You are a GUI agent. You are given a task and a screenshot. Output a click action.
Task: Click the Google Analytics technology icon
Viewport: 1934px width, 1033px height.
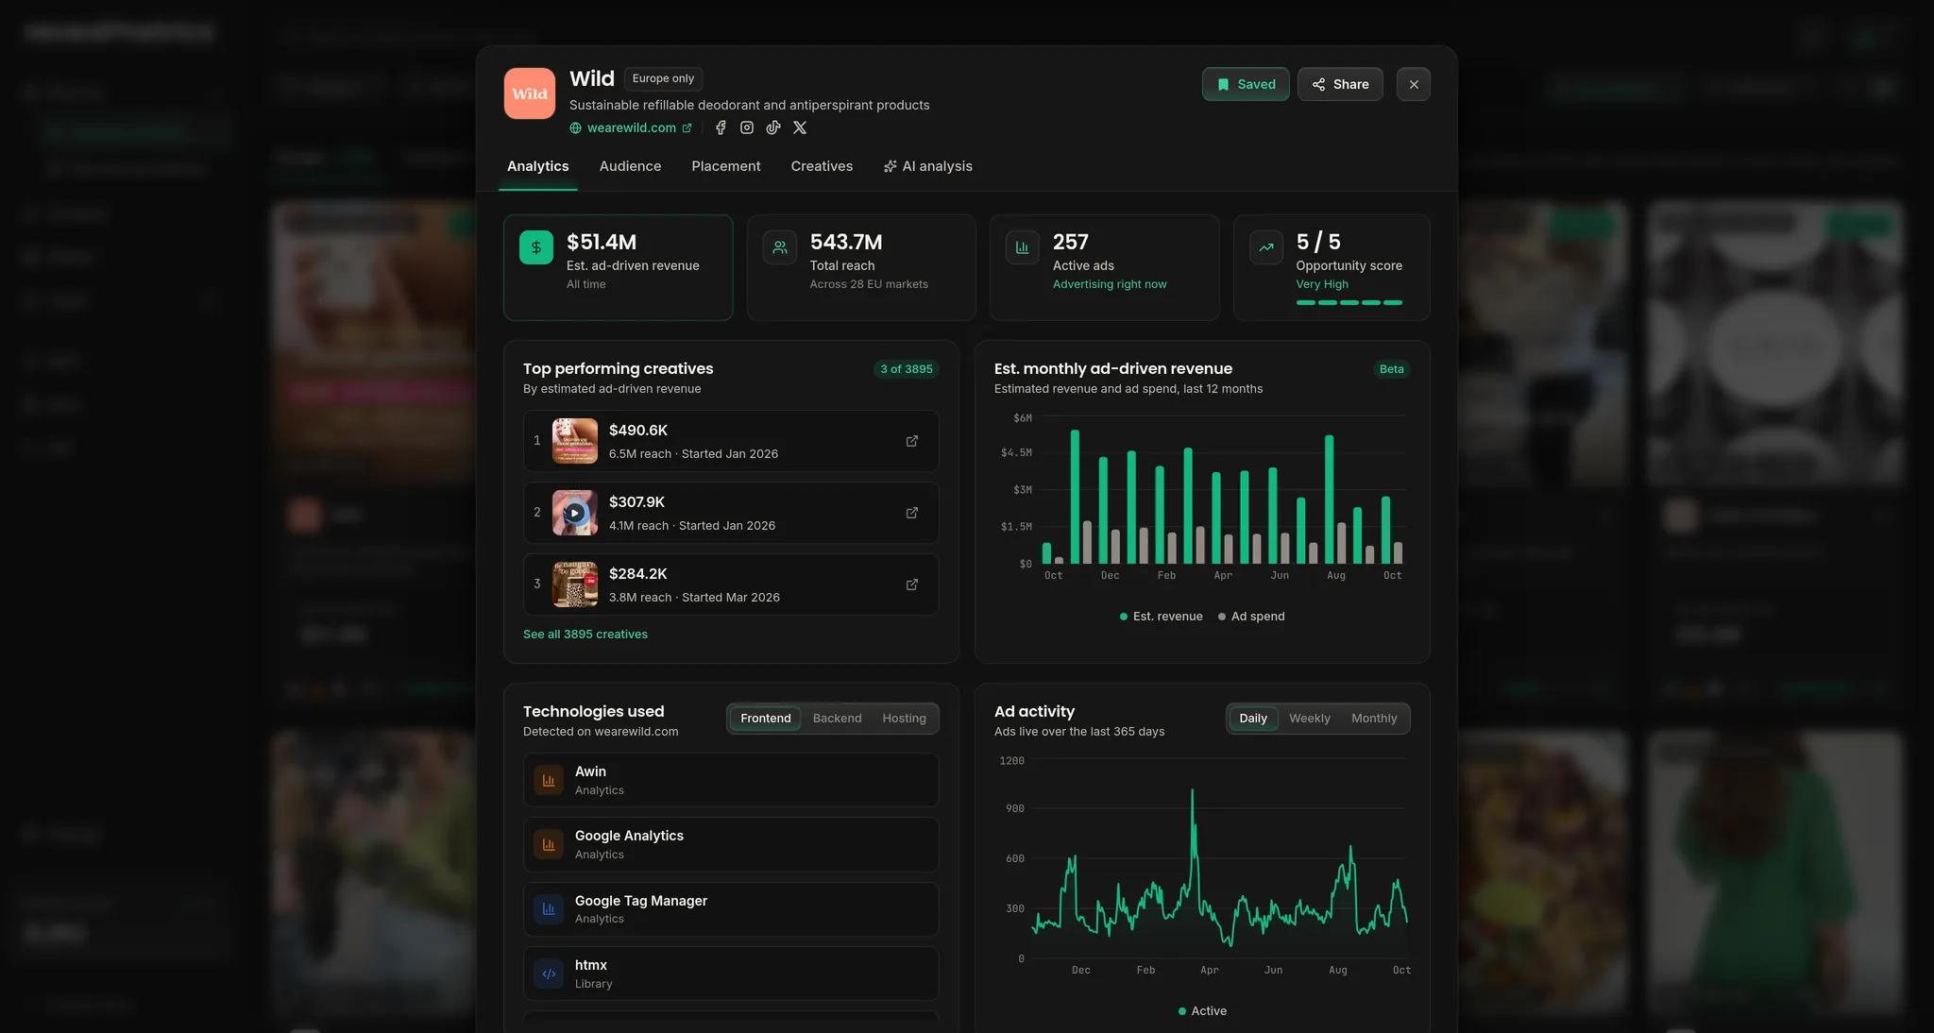[x=549, y=844]
